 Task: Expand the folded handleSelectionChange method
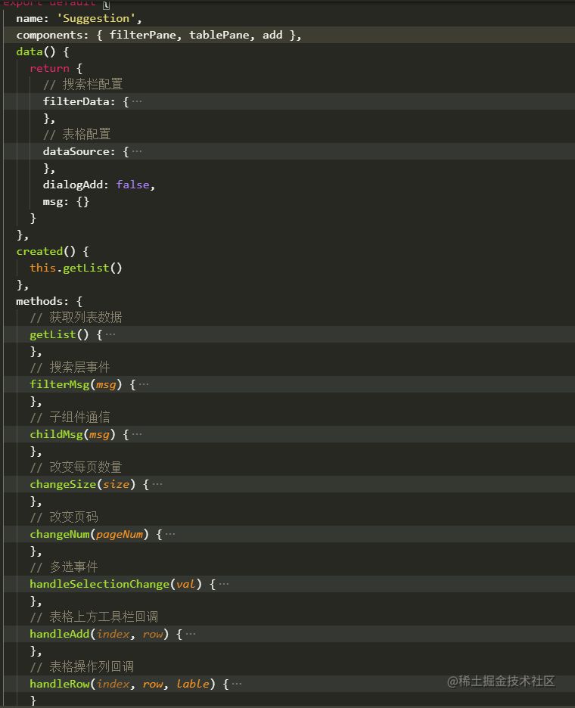223,584
